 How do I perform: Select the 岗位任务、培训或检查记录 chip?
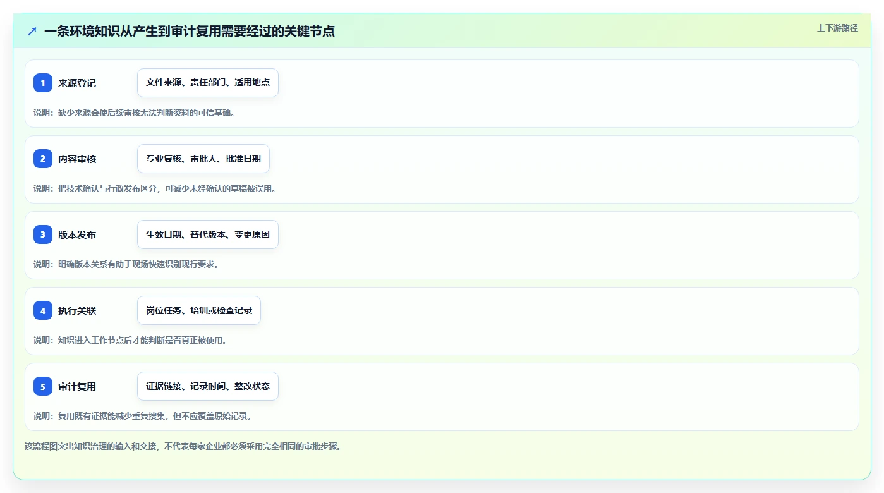tap(199, 310)
